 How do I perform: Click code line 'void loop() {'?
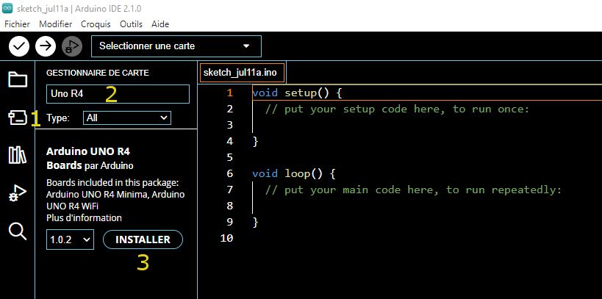pyautogui.click(x=294, y=173)
